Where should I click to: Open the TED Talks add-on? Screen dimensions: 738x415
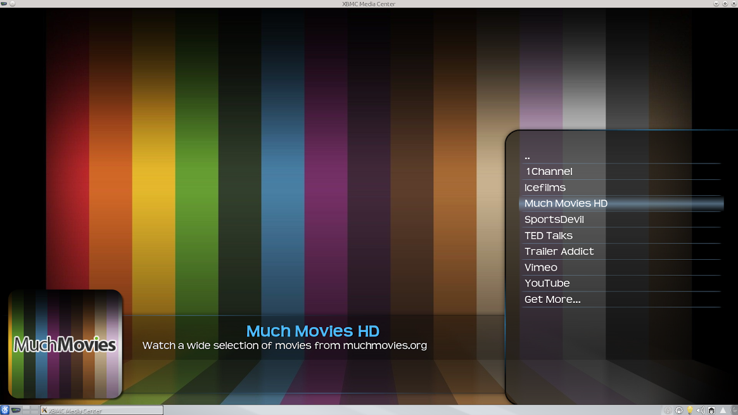coord(621,235)
